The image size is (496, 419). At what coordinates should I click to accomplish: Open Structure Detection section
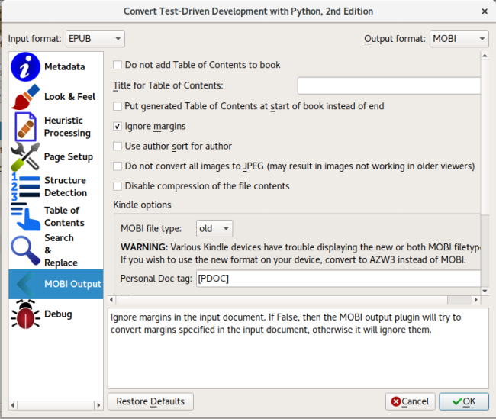click(56, 187)
